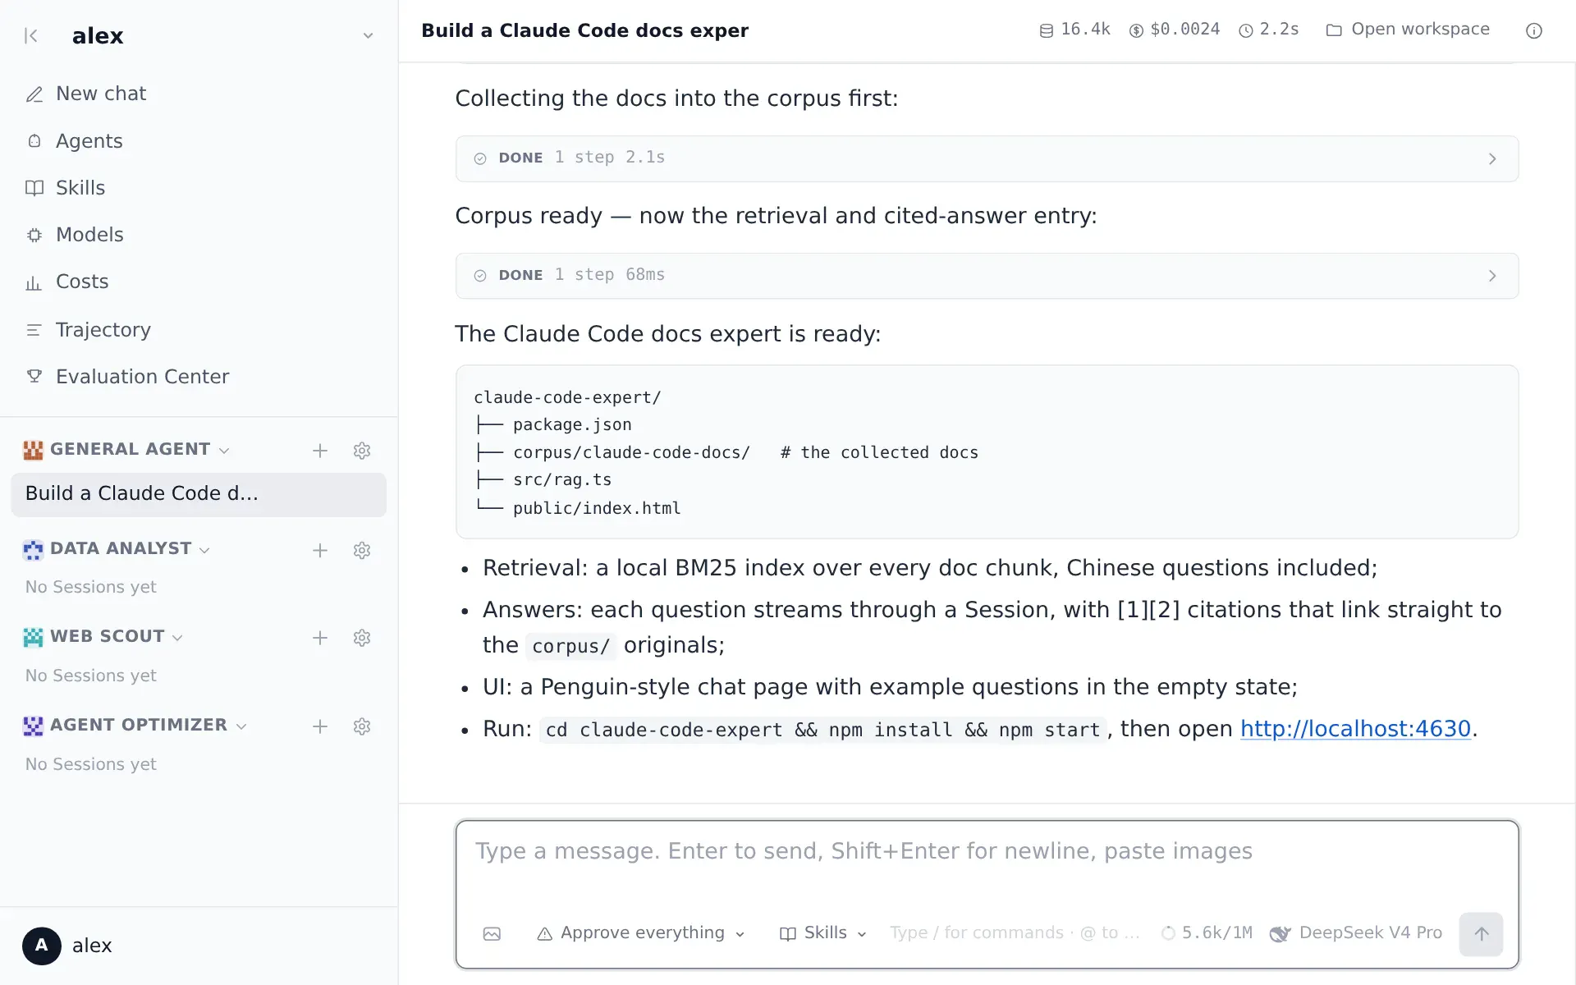This screenshot has height=985, width=1576.
Task: Click the src/rag.ts line in code block
Action: click(562, 480)
